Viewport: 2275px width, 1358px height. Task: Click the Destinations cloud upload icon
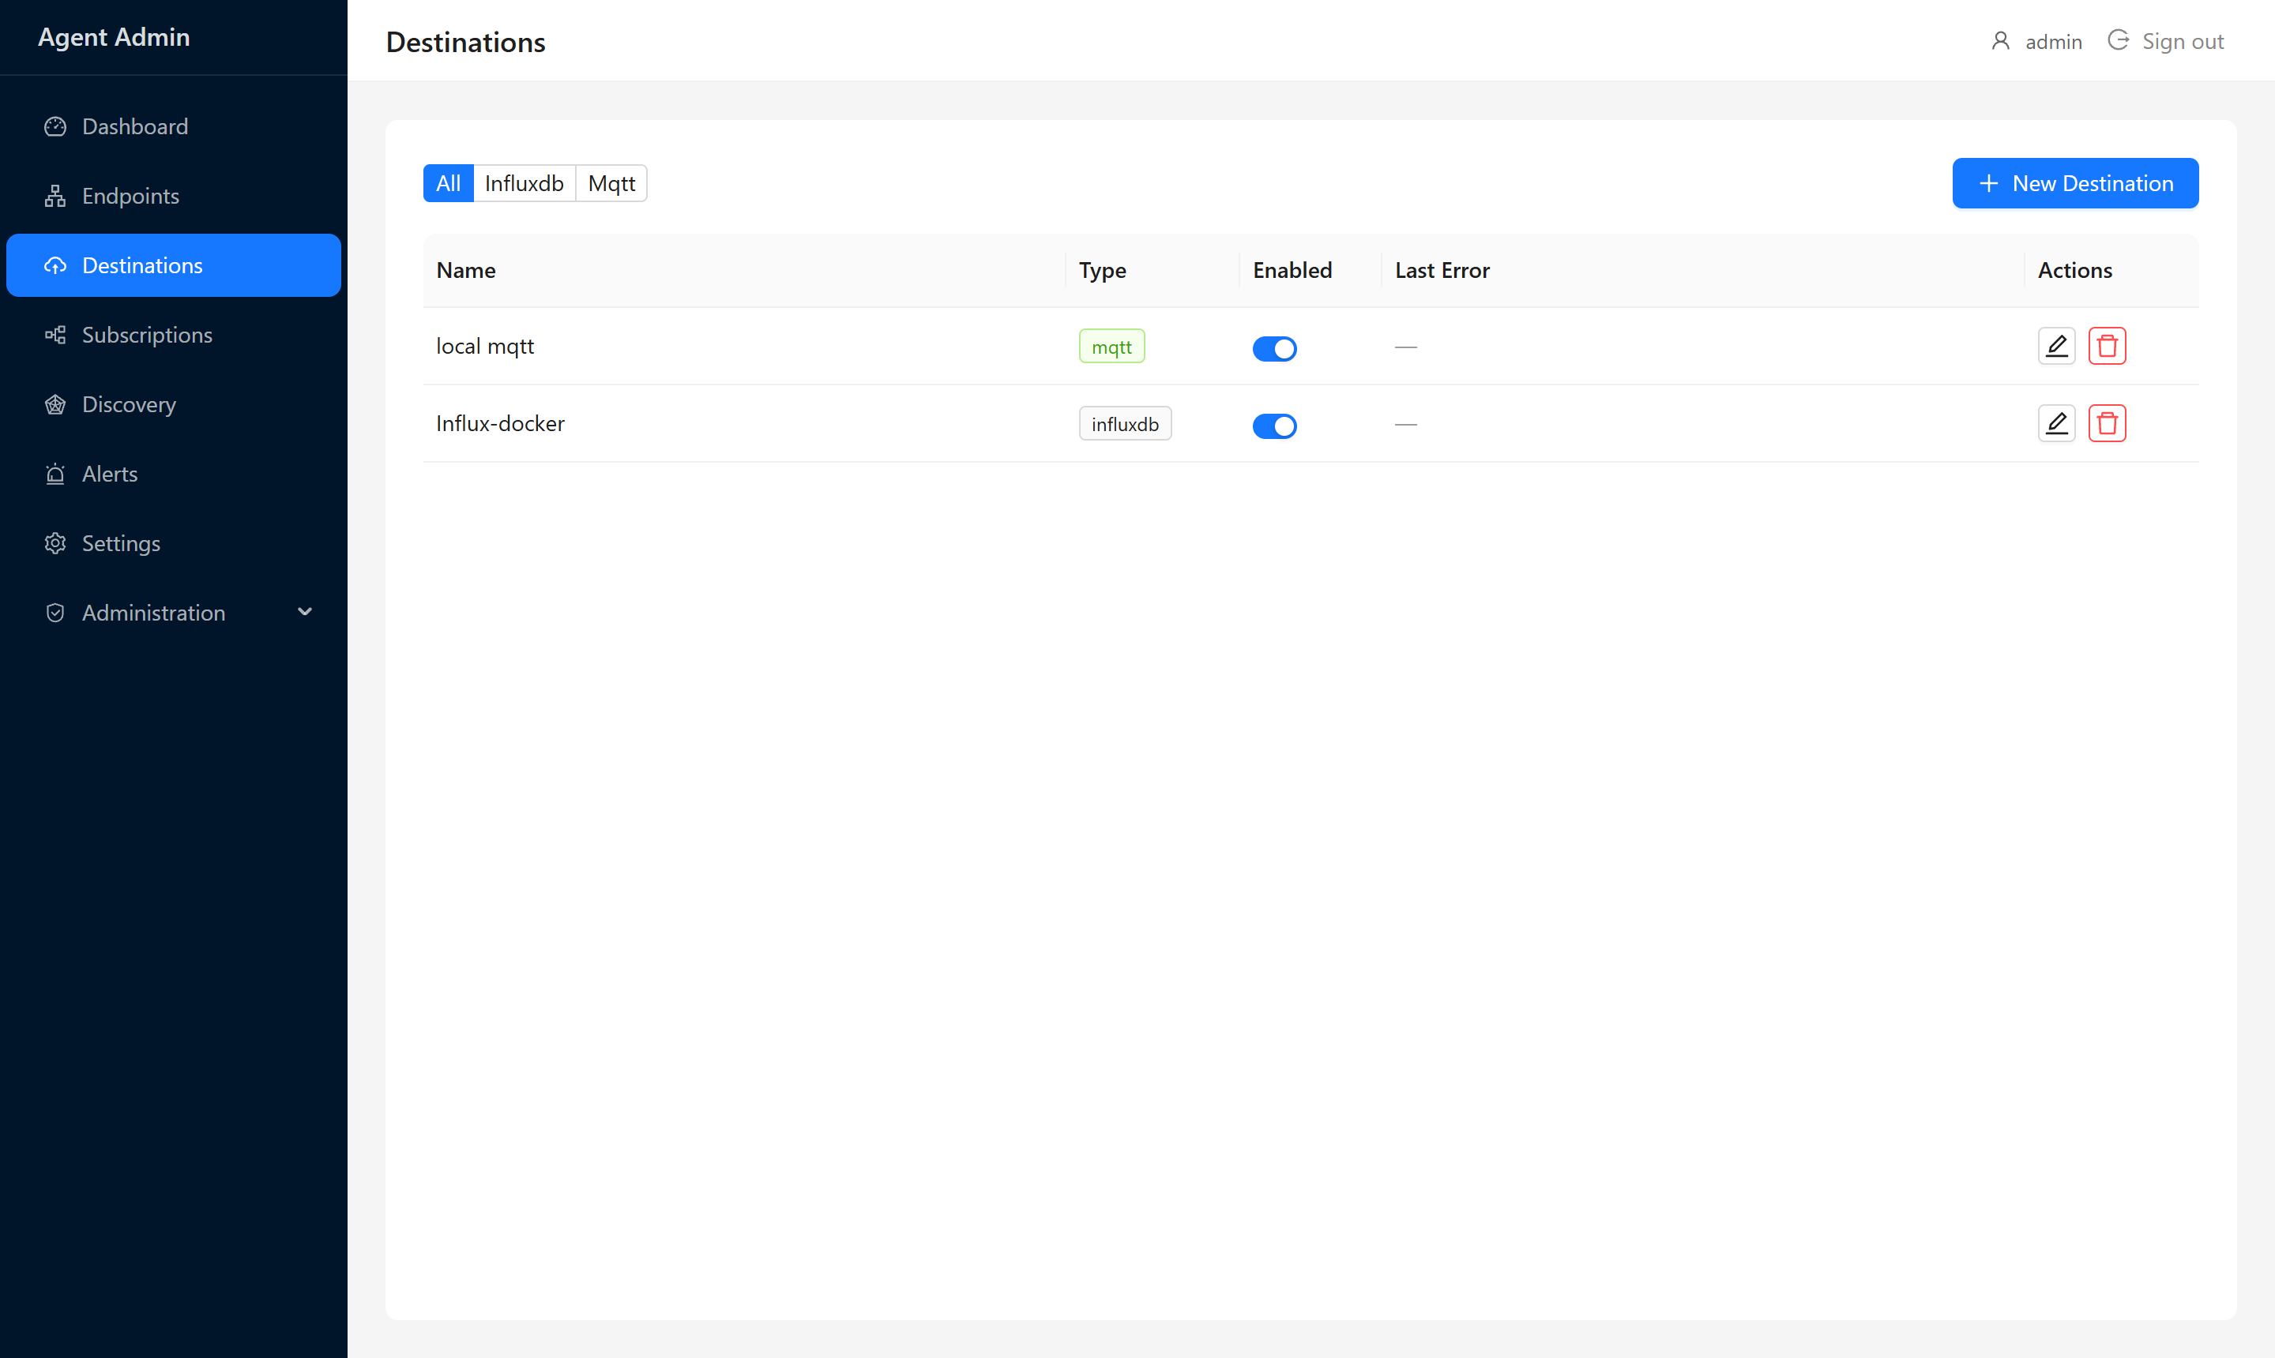pos(55,265)
